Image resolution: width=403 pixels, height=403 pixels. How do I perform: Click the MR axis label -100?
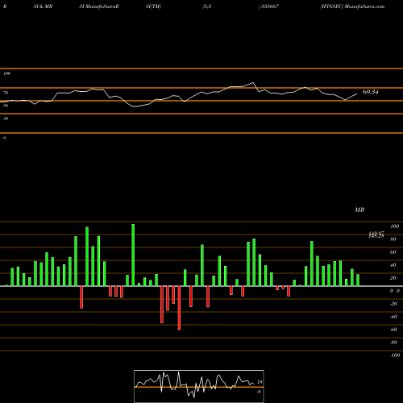pyautogui.click(x=395, y=355)
